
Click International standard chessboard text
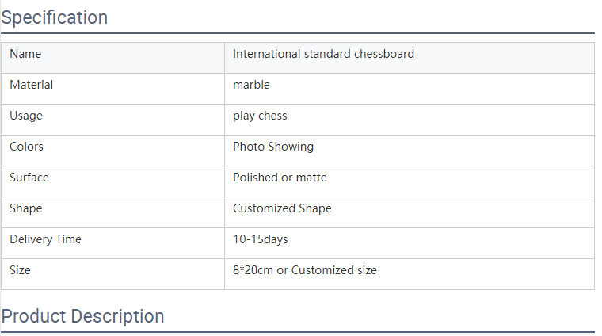pos(323,54)
